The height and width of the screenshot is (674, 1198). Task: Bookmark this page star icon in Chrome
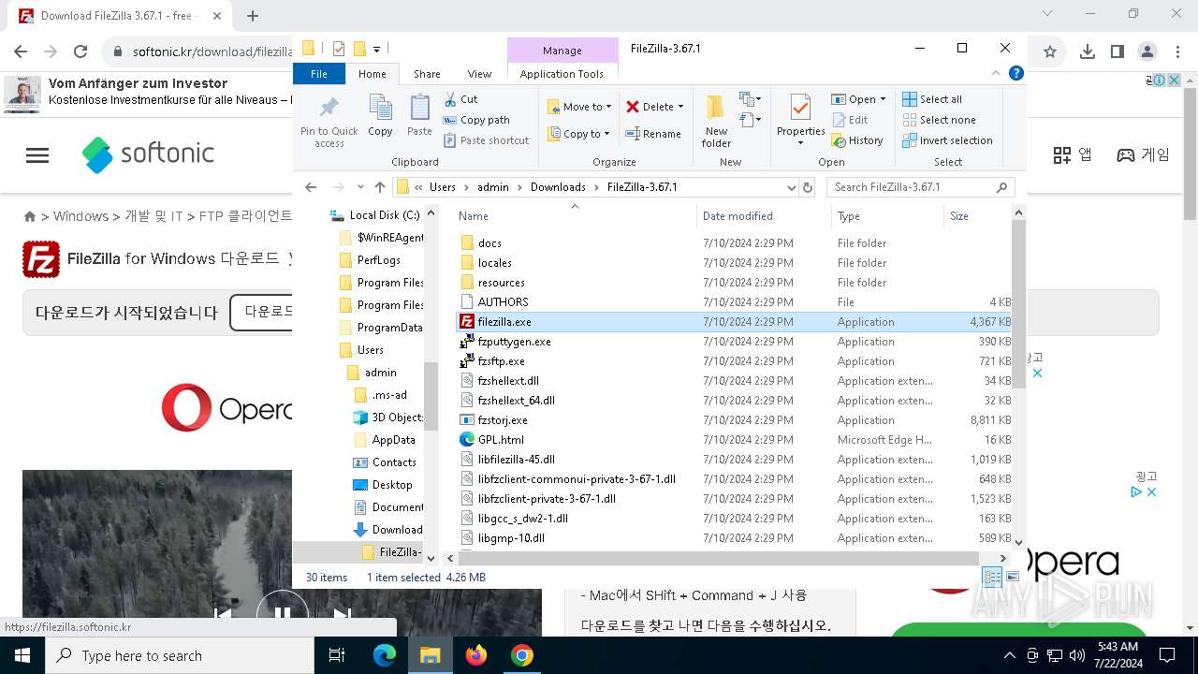pos(1050,51)
